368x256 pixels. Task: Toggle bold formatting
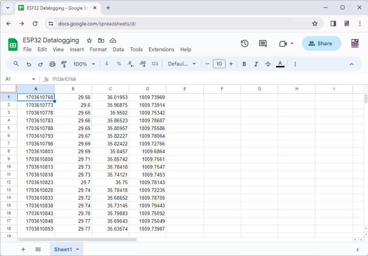pos(244,64)
